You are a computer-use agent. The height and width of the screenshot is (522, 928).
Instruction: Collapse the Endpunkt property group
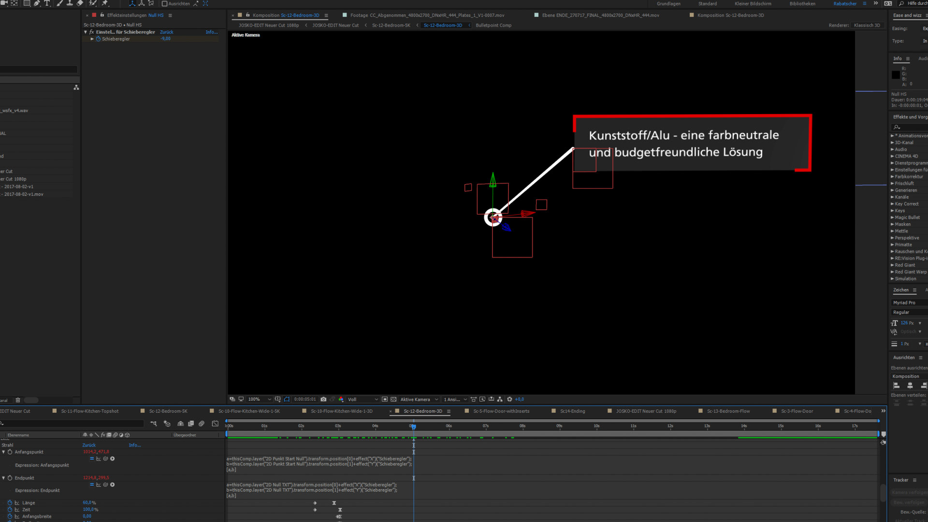coord(3,478)
